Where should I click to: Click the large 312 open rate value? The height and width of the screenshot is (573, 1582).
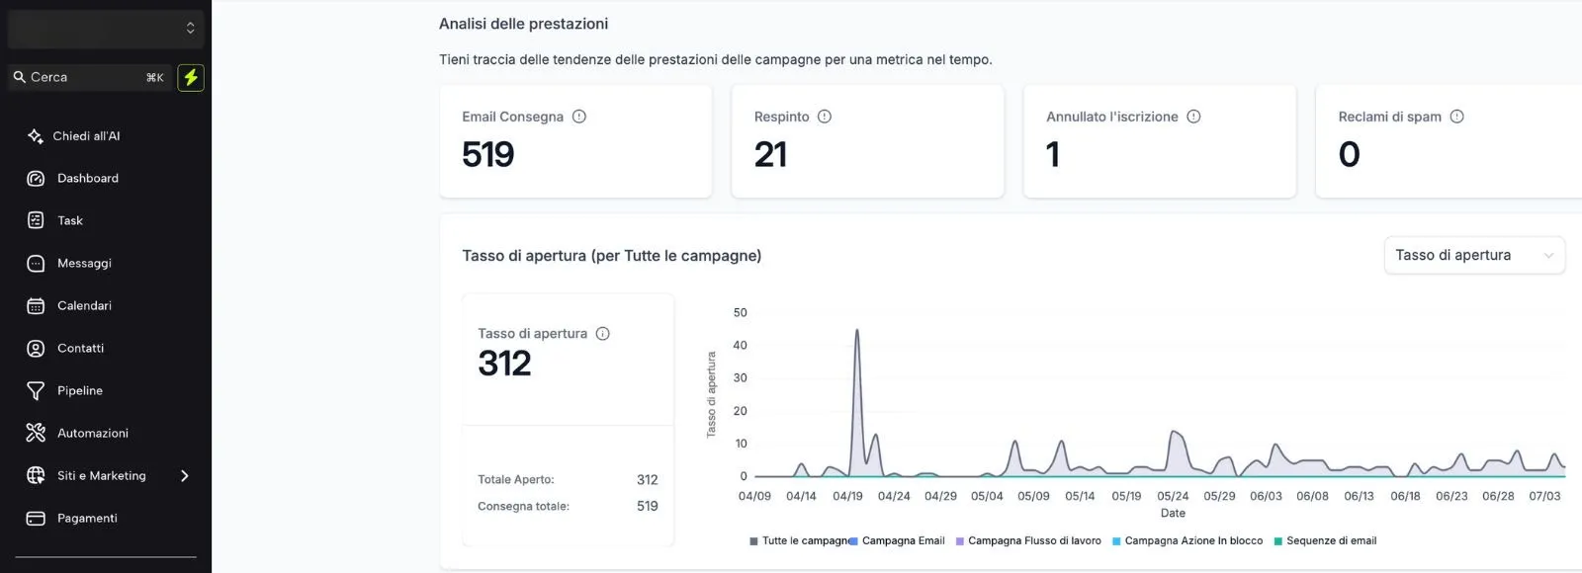(x=504, y=365)
